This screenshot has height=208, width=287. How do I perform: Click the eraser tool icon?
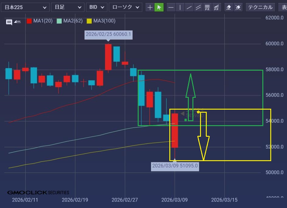pos(229,7)
